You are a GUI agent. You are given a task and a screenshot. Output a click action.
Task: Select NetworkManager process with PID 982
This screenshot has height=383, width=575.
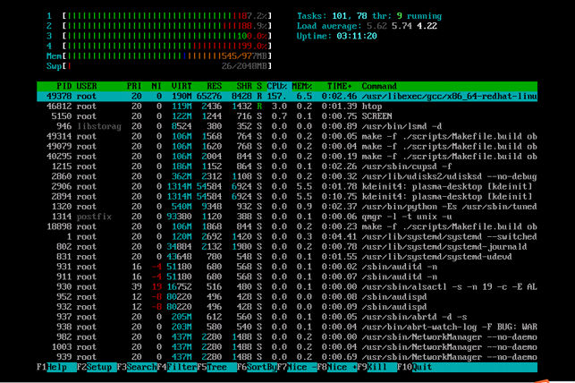287,336
